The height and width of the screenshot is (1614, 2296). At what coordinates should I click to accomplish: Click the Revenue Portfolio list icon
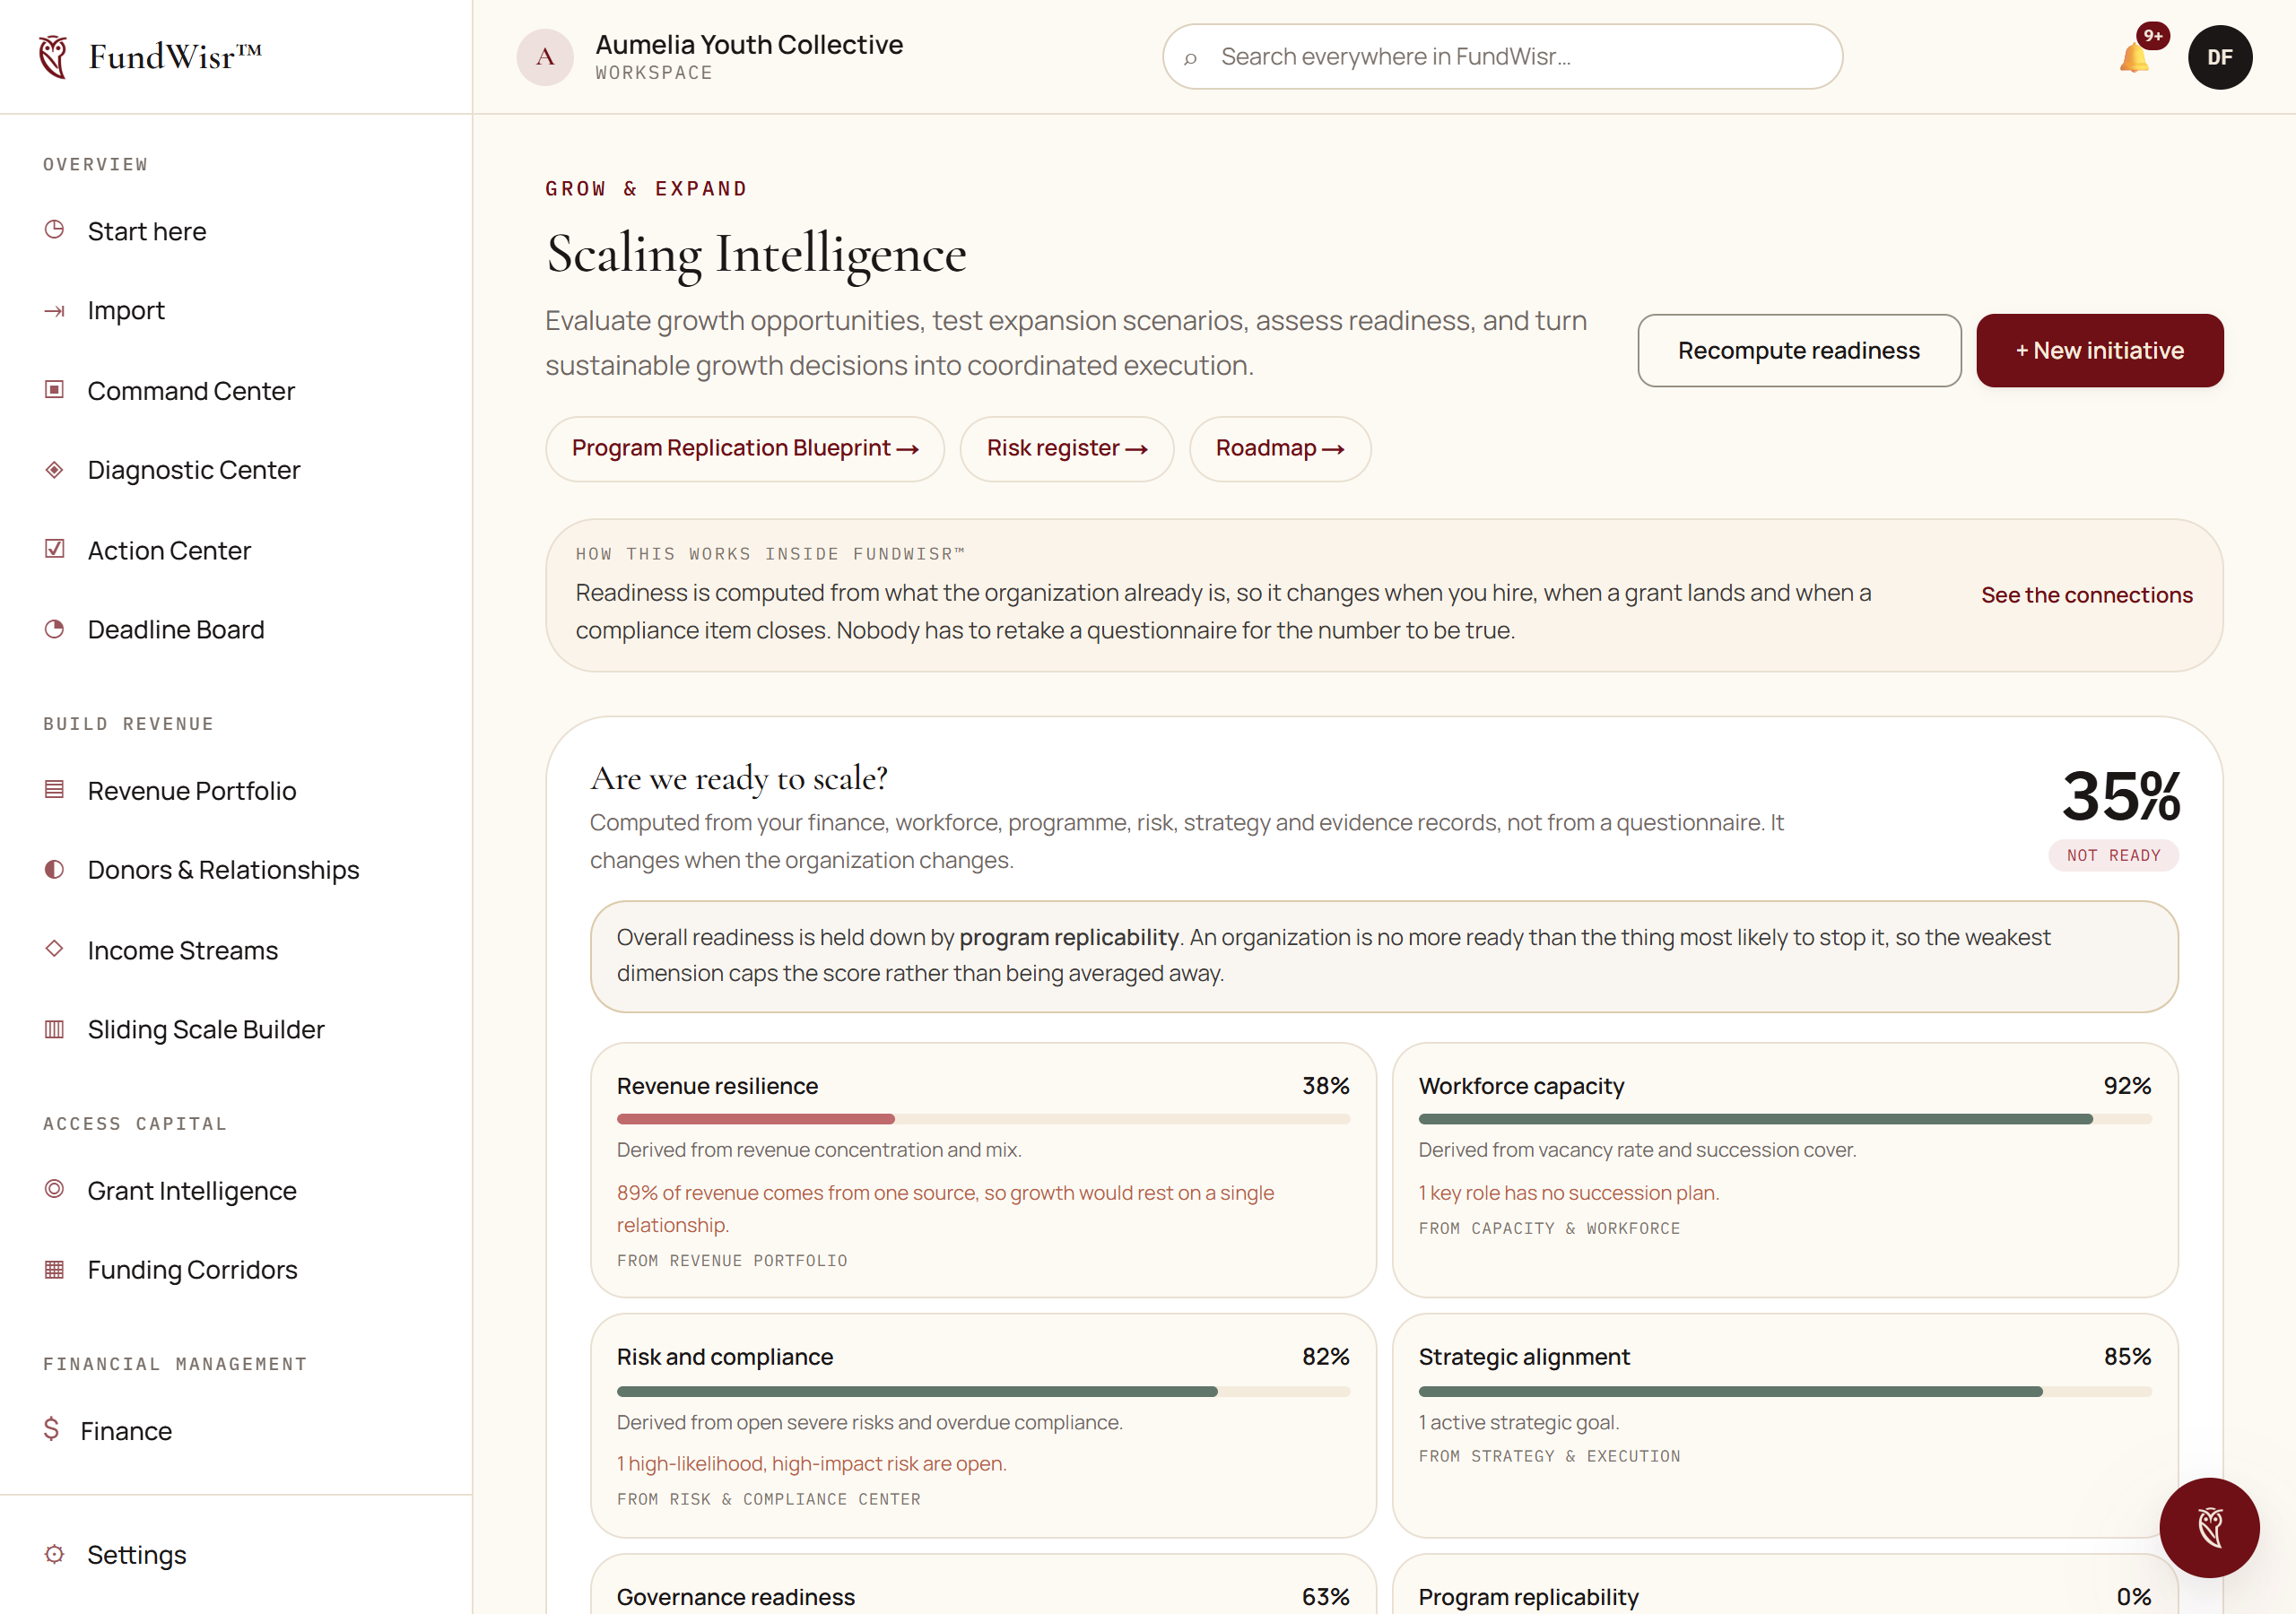coord(55,790)
